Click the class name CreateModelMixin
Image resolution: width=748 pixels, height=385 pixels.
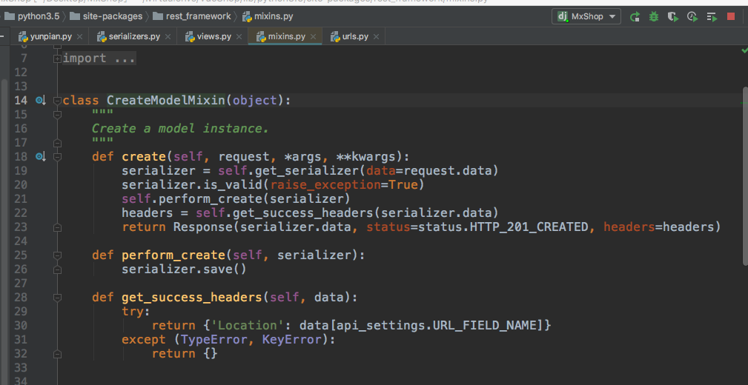(166, 100)
